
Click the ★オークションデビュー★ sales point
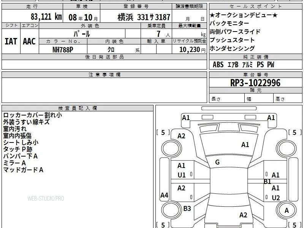point(244,15)
